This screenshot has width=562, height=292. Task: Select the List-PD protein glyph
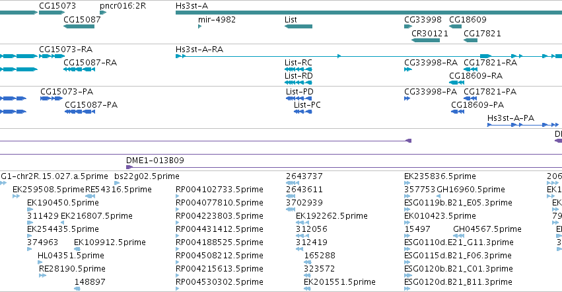[x=299, y=98]
